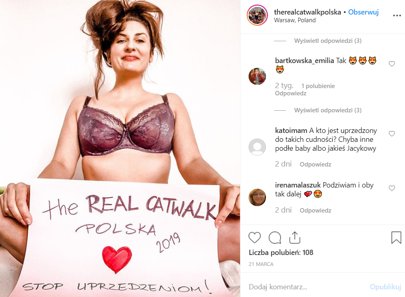Click the Dodaj komentarz input field
The height and width of the screenshot is (297, 405).
pyautogui.click(x=307, y=287)
